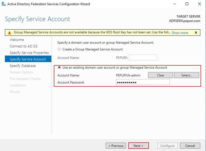Click the Clear button
Image resolution: width=206 pixels, height=151 pixels.
tap(161, 75)
